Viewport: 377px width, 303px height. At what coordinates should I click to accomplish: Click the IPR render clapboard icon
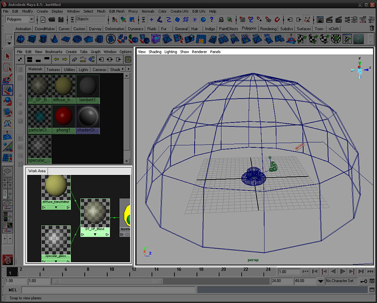click(x=339, y=19)
